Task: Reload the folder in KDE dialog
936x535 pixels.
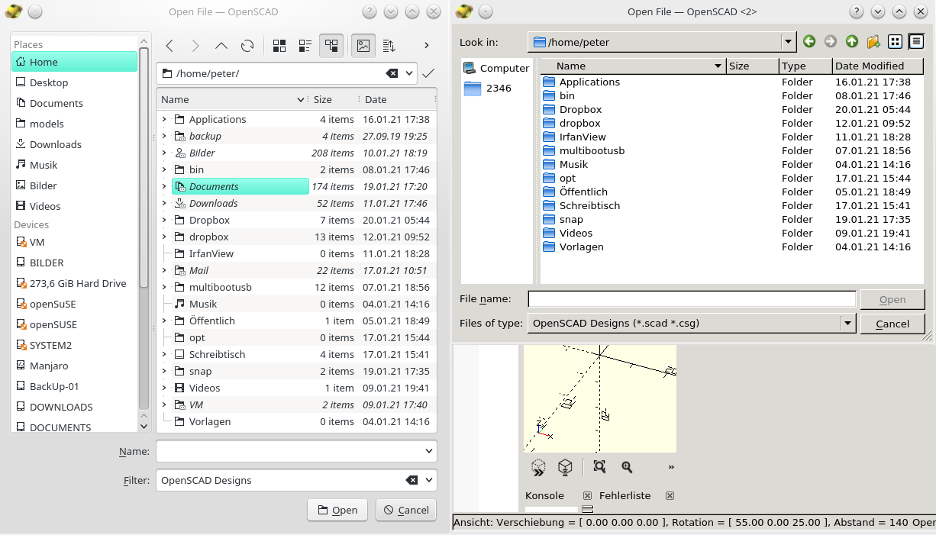Action: (247, 46)
